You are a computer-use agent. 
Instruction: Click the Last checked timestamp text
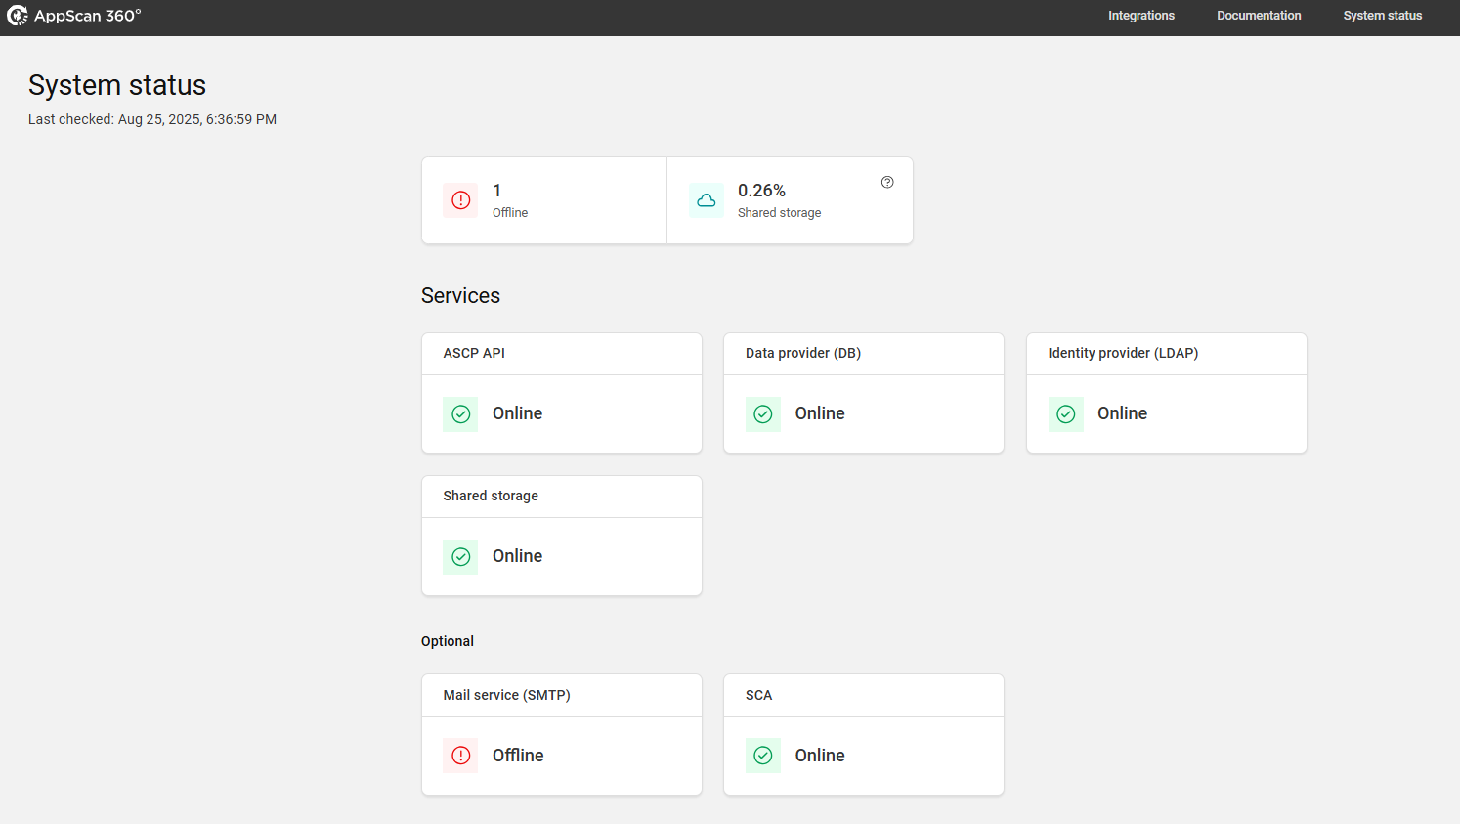pos(152,119)
